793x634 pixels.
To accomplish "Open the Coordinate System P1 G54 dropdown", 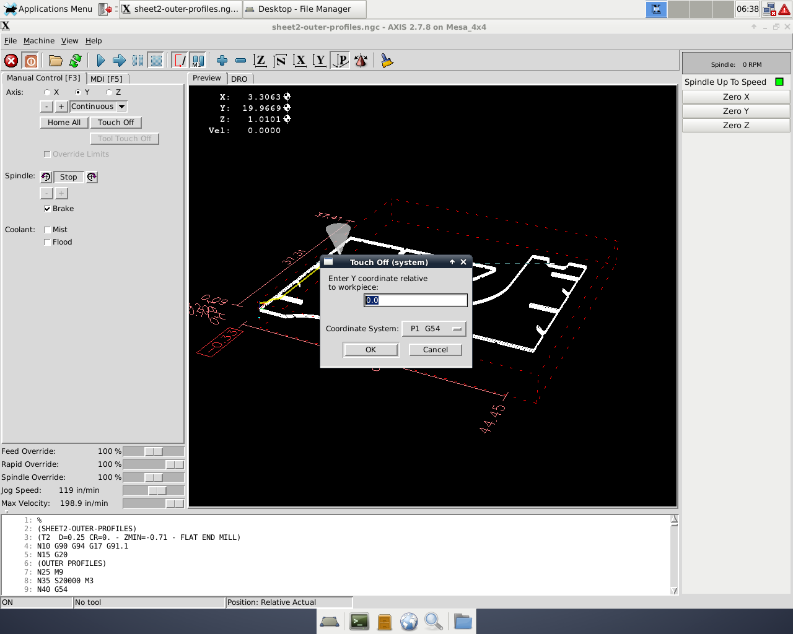I will click(x=434, y=329).
